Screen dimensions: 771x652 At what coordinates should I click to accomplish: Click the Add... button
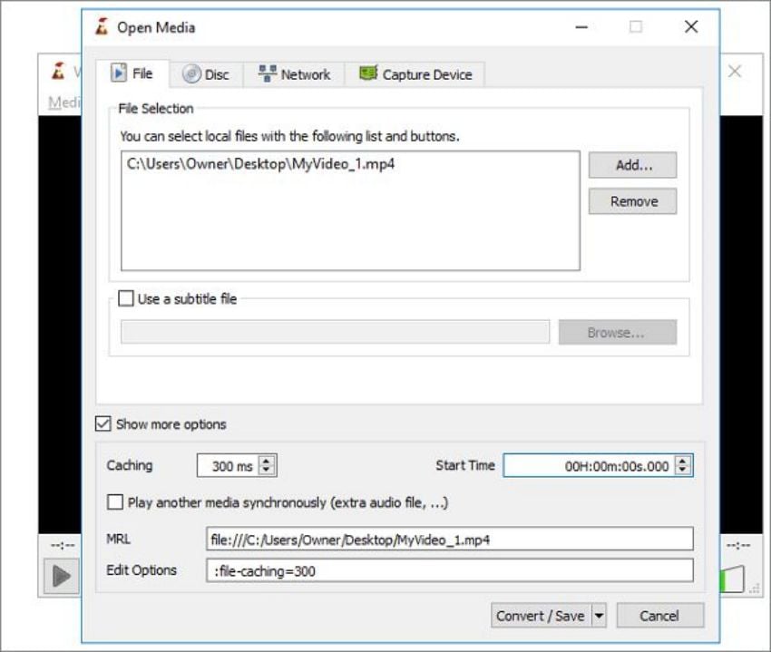pyautogui.click(x=632, y=165)
